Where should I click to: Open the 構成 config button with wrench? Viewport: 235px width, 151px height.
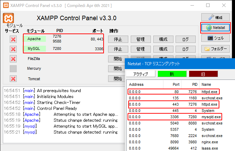216,17
